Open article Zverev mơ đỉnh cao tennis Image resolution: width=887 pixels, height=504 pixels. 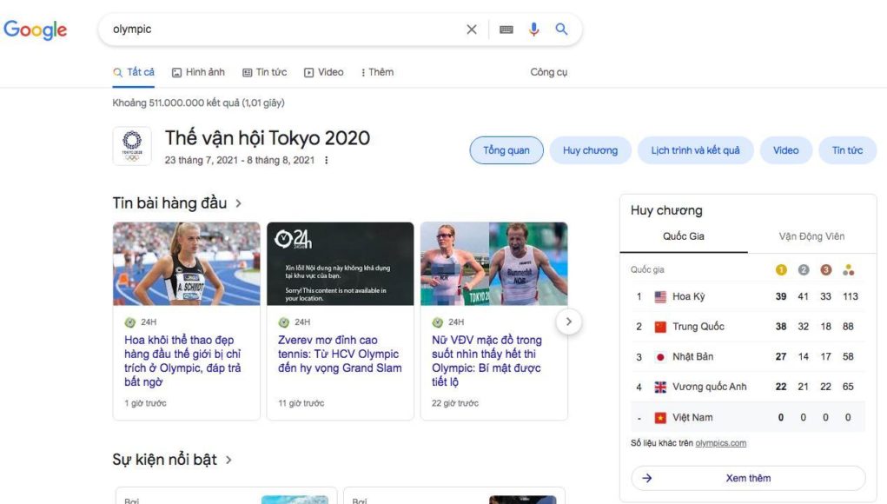[x=340, y=354]
